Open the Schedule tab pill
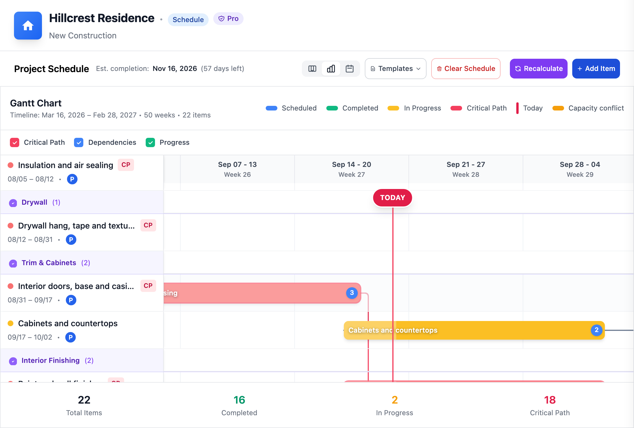Image resolution: width=634 pixels, height=428 pixels. pos(188,19)
